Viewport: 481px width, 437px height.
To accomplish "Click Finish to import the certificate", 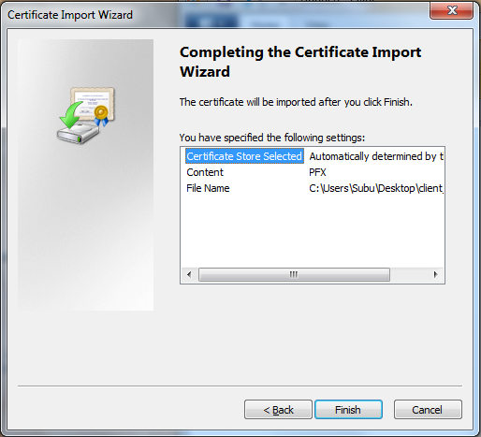I will coord(348,410).
